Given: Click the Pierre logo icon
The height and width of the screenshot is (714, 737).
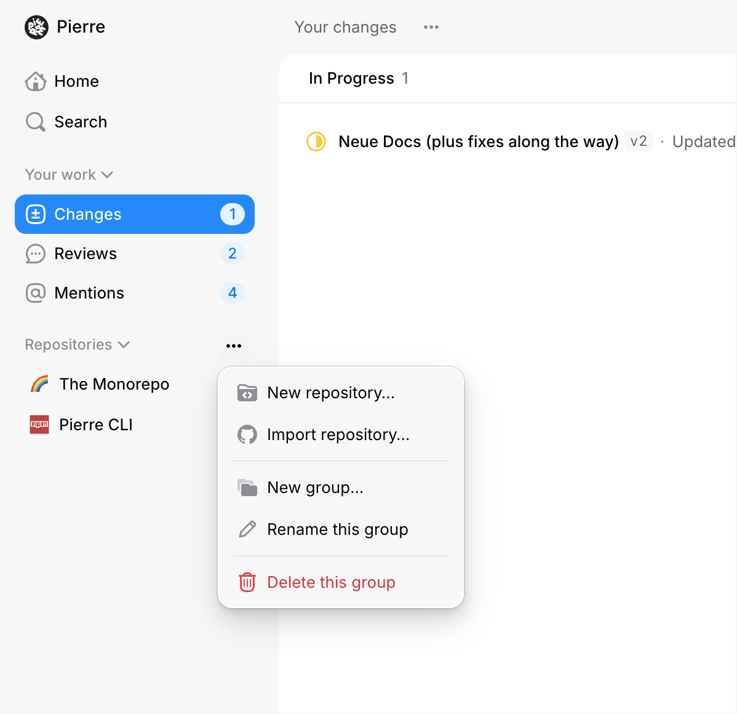Looking at the screenshot, I should [36, 27].
